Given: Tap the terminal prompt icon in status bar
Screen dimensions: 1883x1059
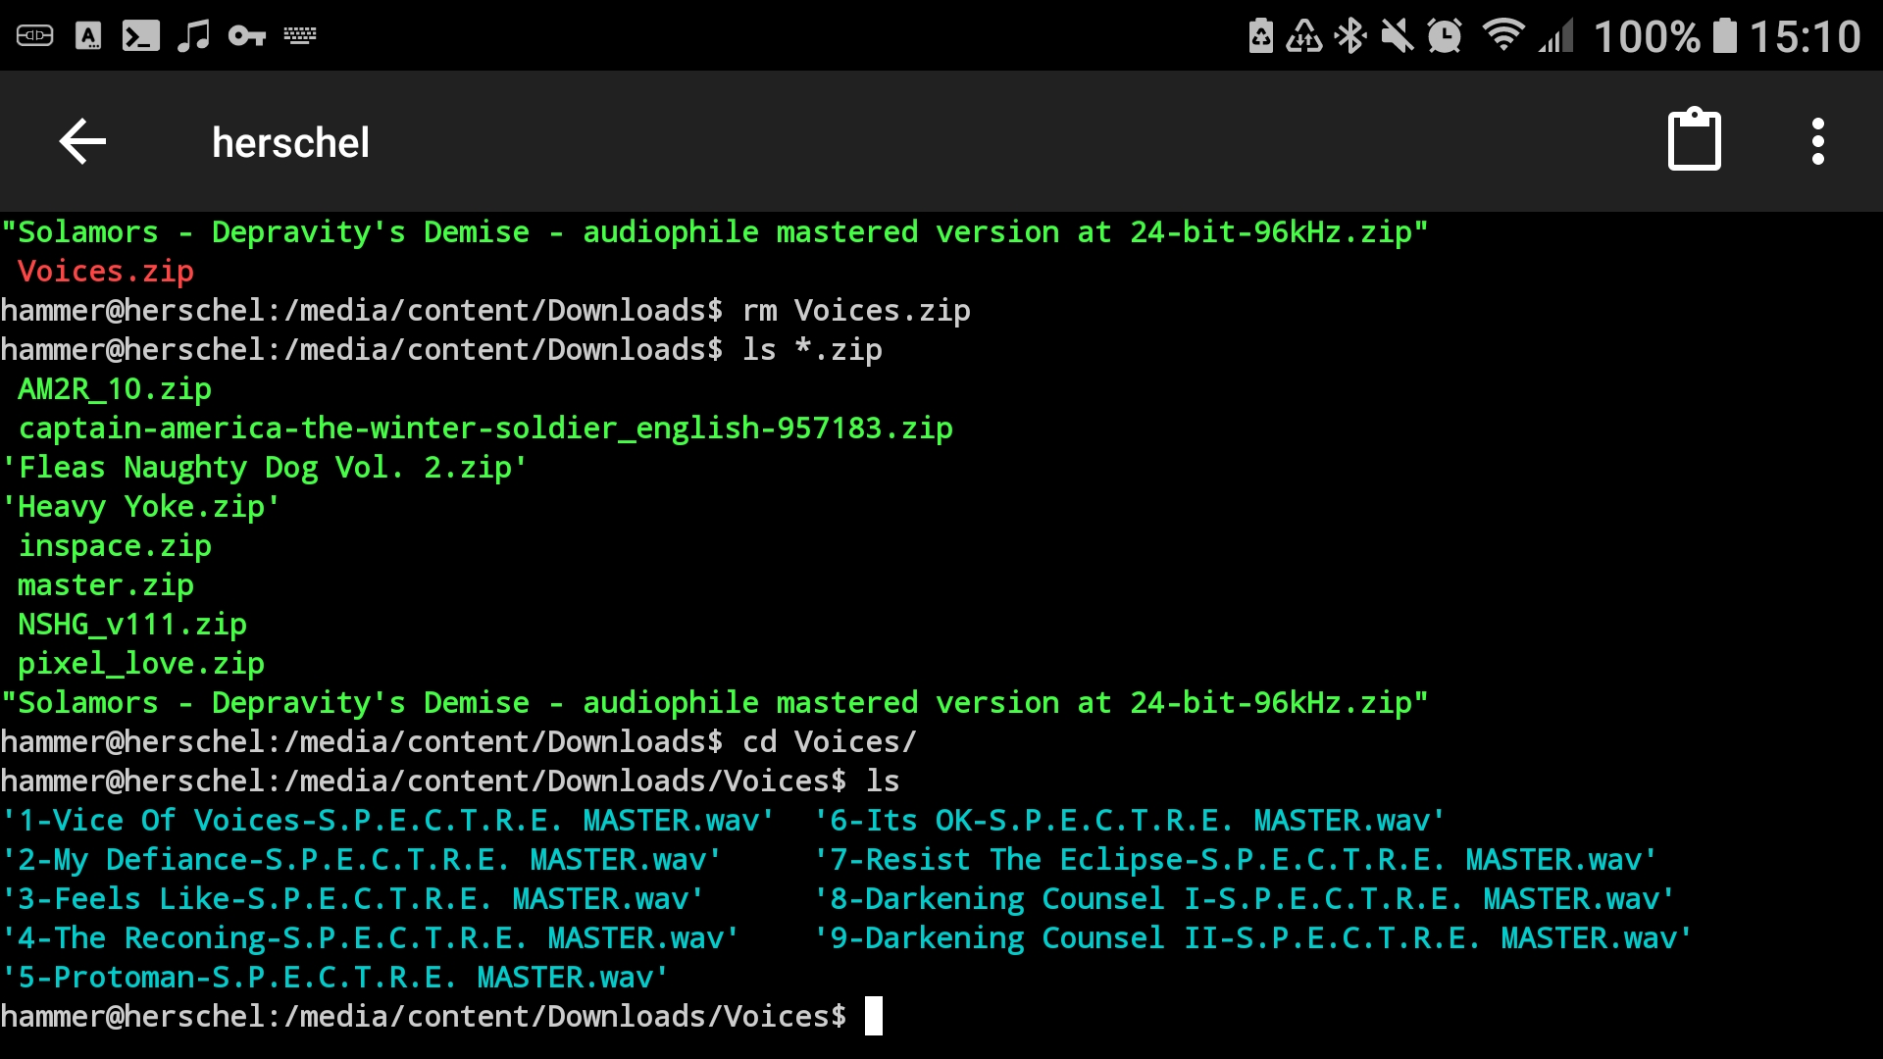Looking at the screenshot, I should (x=140, y=36).
